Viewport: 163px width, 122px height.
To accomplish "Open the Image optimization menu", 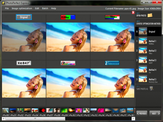I will (22, 8).
